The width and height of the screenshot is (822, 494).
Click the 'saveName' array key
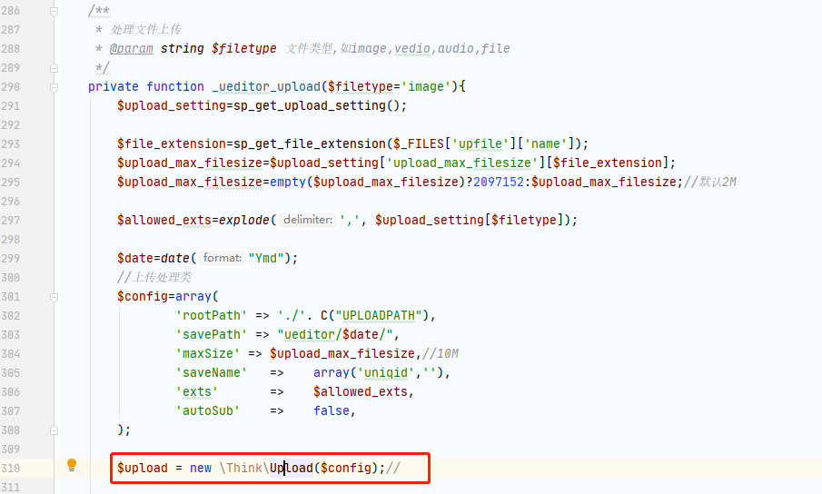212,372
